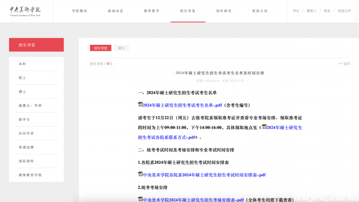359x202 pixels.
Task: Click the article title 2024年硕士研究生招生考试考生名单及时间安排
Action: (220, 73)
